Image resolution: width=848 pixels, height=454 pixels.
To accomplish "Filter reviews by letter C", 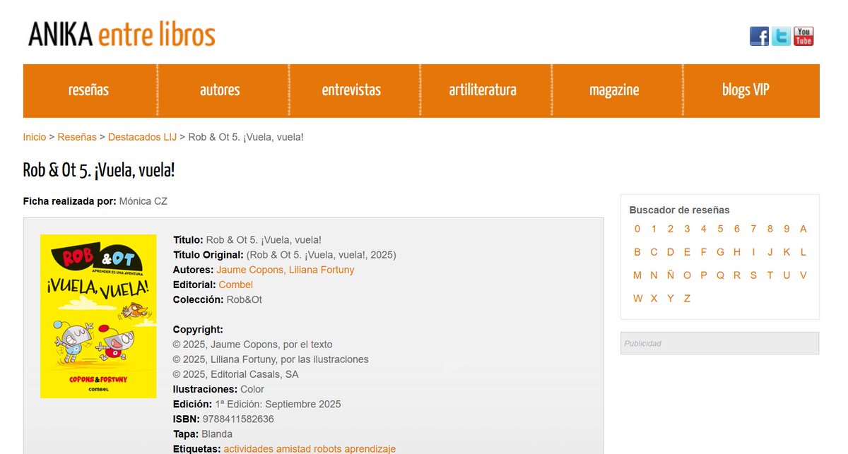I will pyautogui.click(x=654, y=252).
